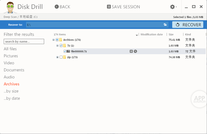Click the 7z folder icon
207x134 pixels.
pyautogui.click(x=64, y=45)
